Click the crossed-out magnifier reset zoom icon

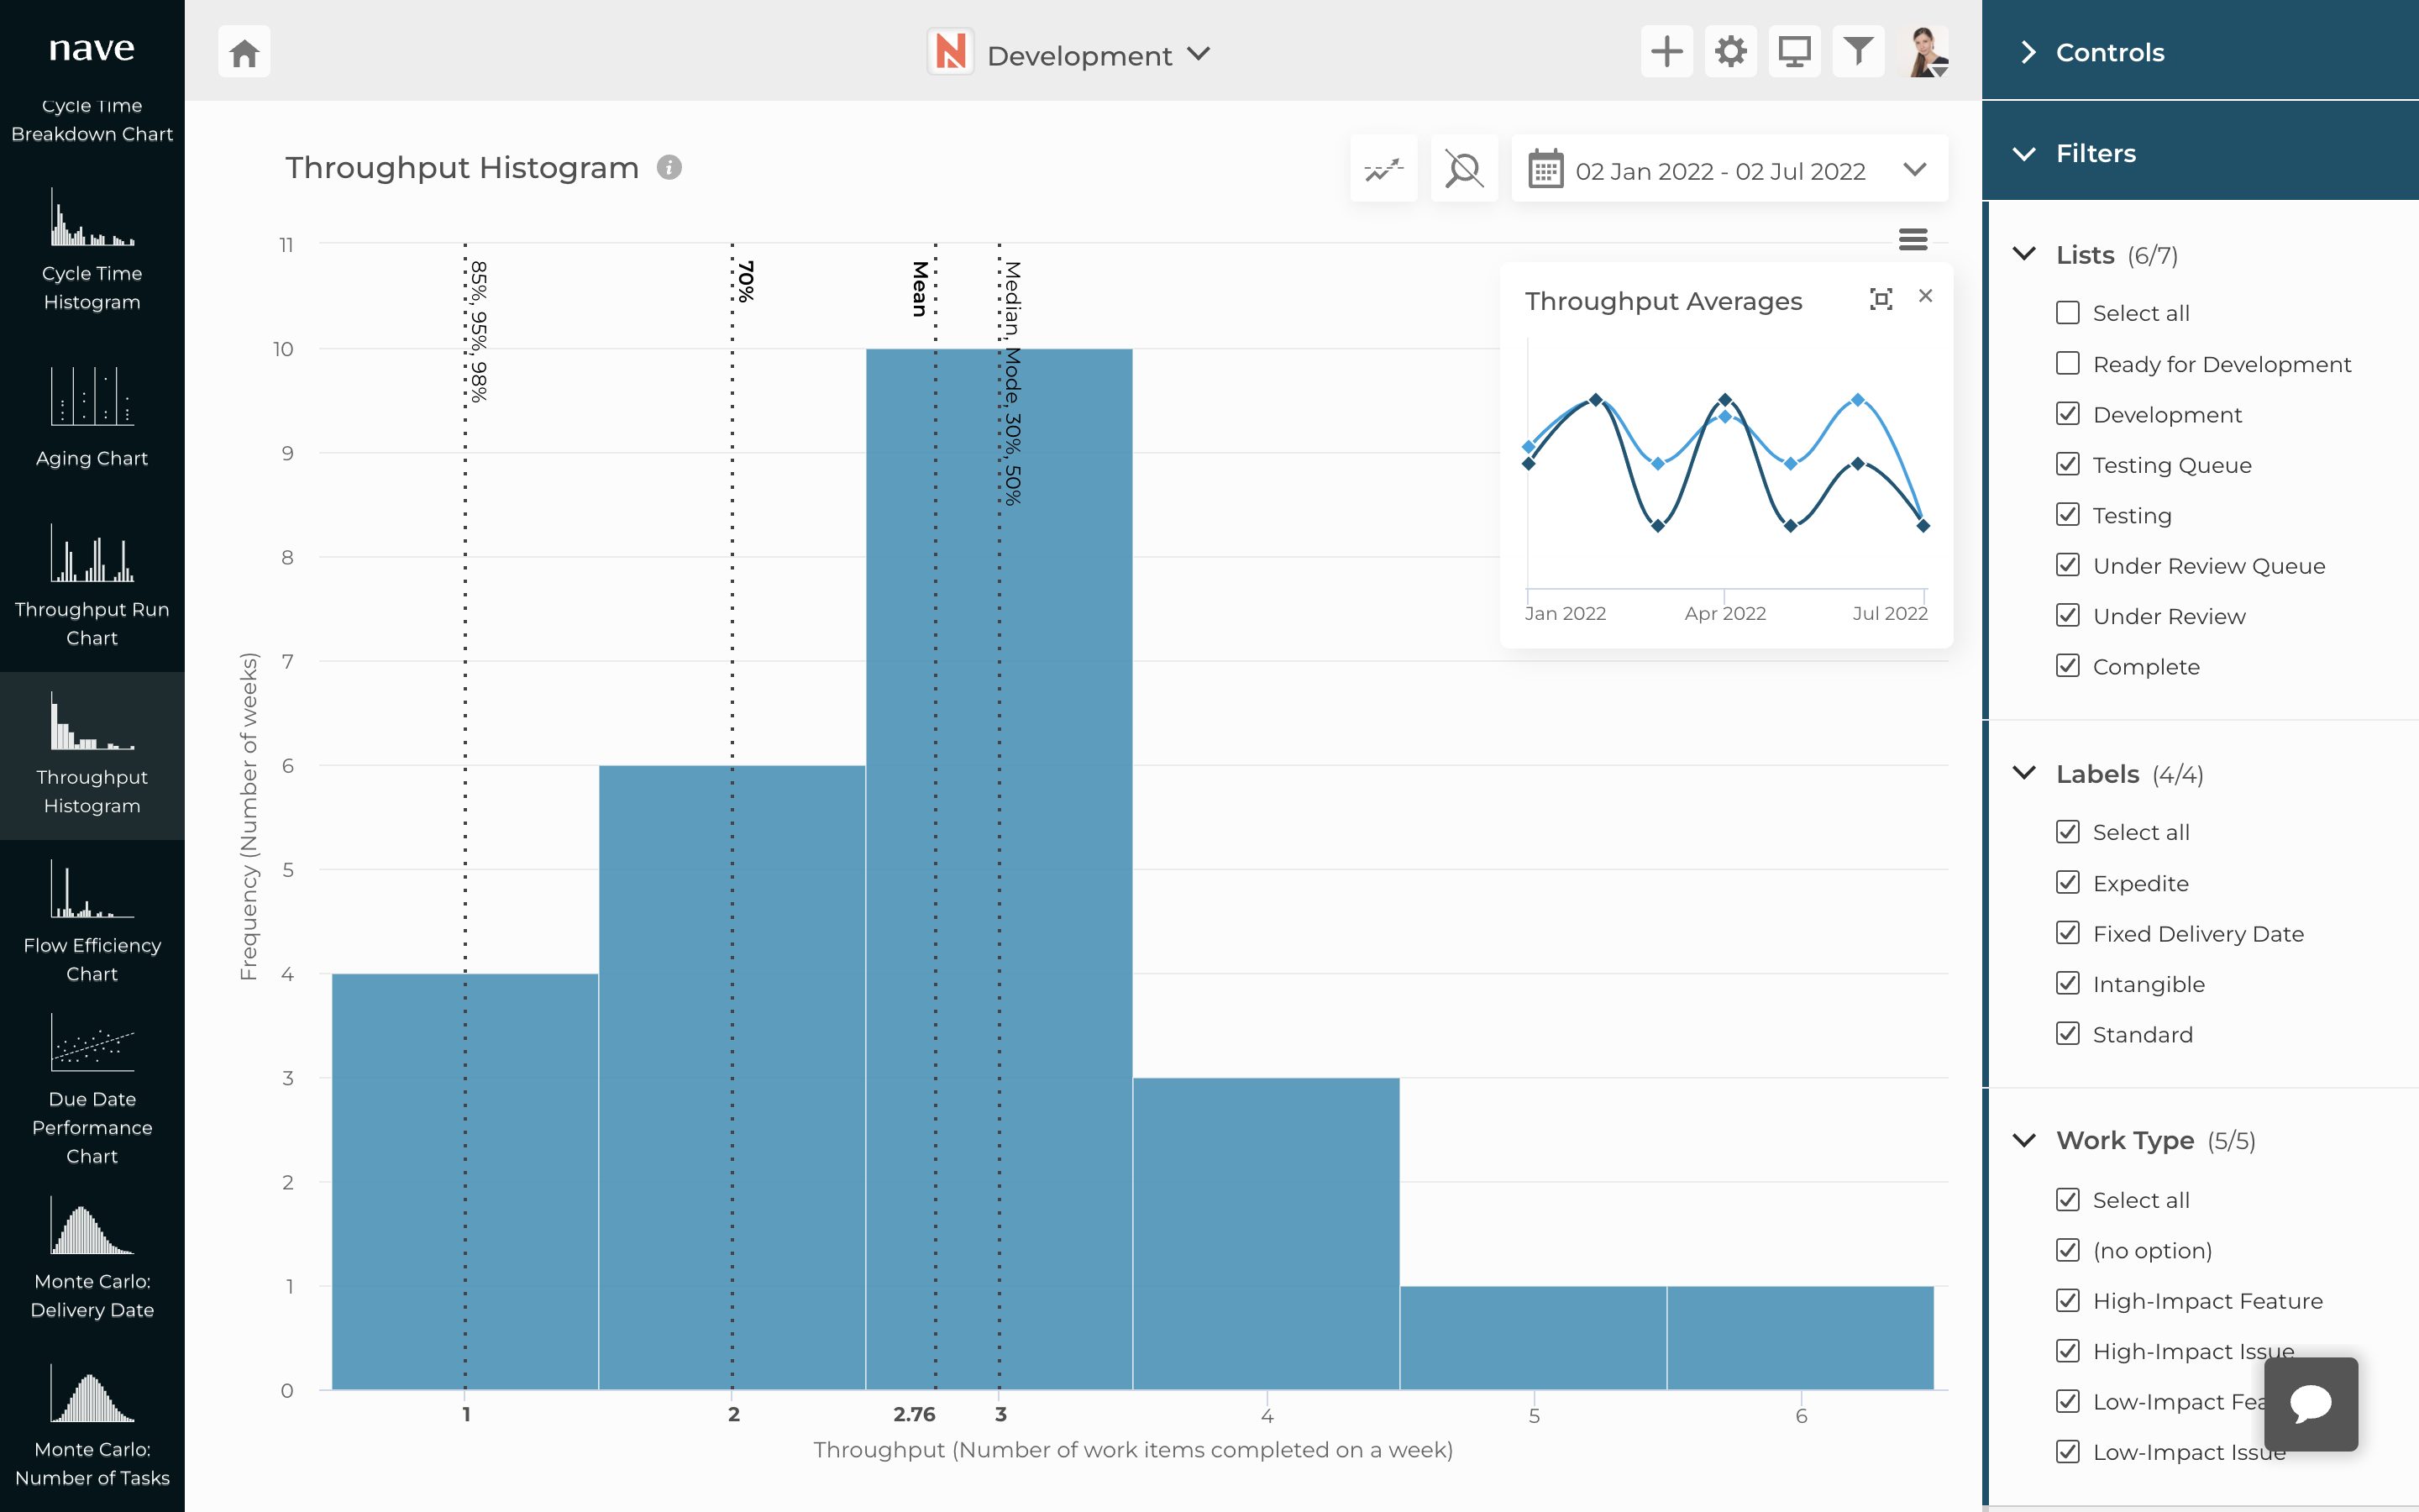[1463, 169]
